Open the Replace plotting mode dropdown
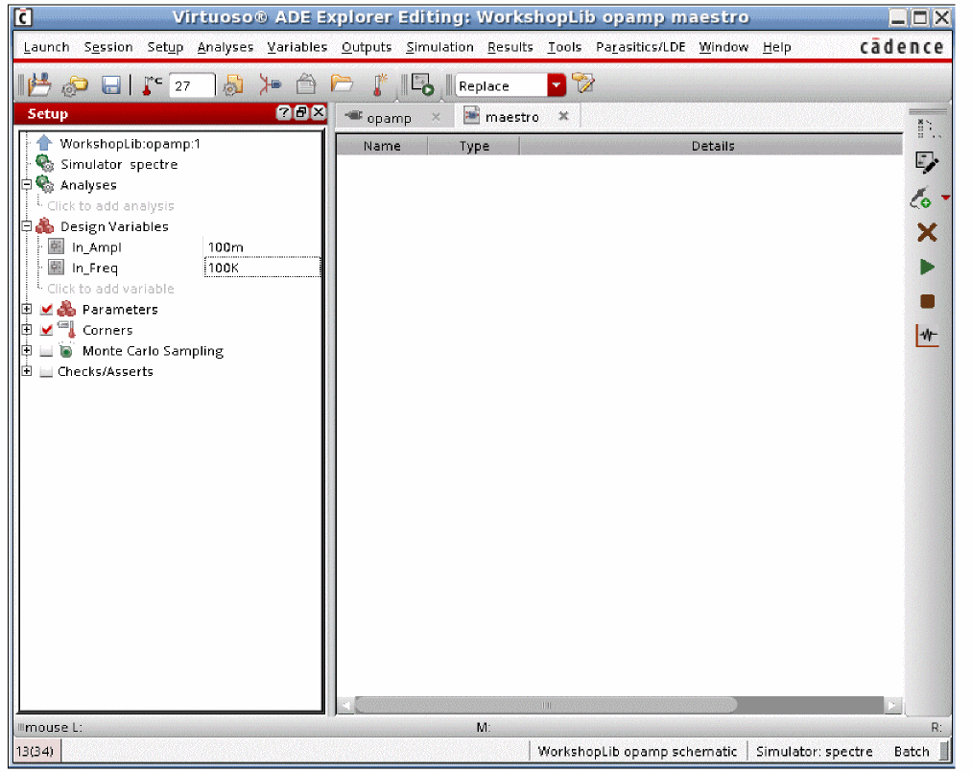This screenshot has height=772, width=972. point(557,86)
